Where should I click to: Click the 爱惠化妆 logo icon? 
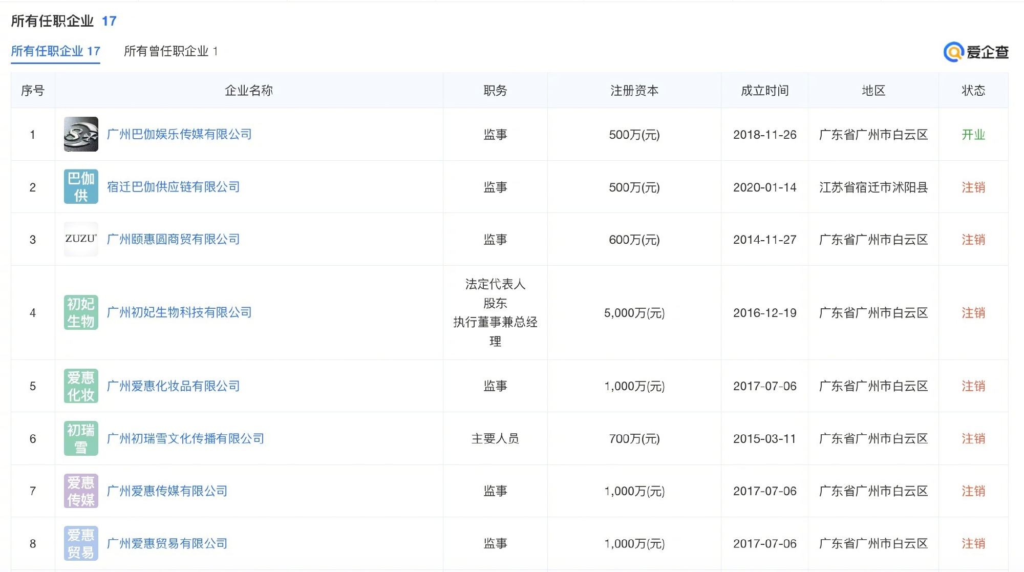(81, 386)
